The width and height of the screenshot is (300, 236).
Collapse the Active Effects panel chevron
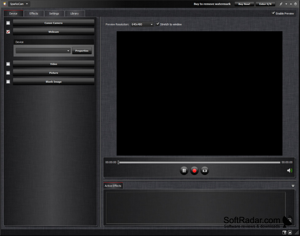[x=293, y=186]
